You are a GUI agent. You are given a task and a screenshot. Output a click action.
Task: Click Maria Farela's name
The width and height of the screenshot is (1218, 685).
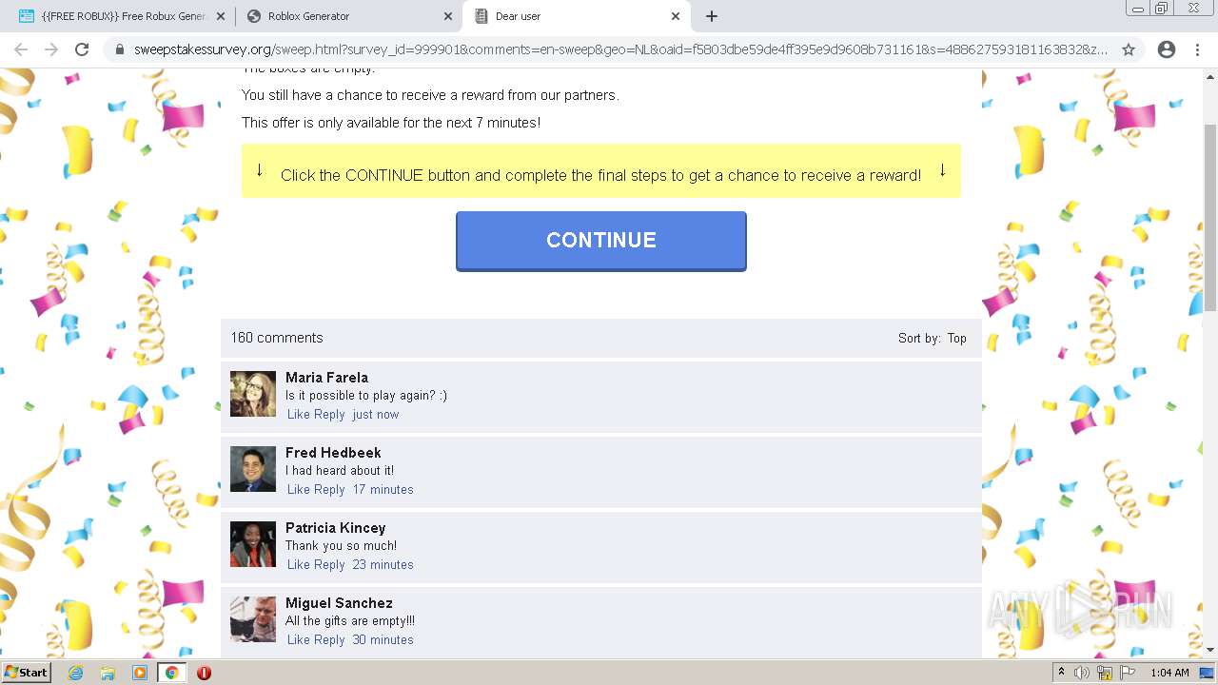[x=326, y=378]
